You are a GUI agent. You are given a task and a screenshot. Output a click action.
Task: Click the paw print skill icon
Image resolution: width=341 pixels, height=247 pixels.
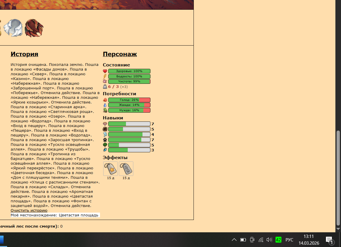pos(105,140)
